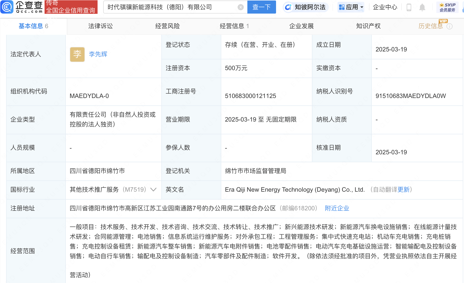Click English name Era Qiji New Energy Technology

point(294,190)
